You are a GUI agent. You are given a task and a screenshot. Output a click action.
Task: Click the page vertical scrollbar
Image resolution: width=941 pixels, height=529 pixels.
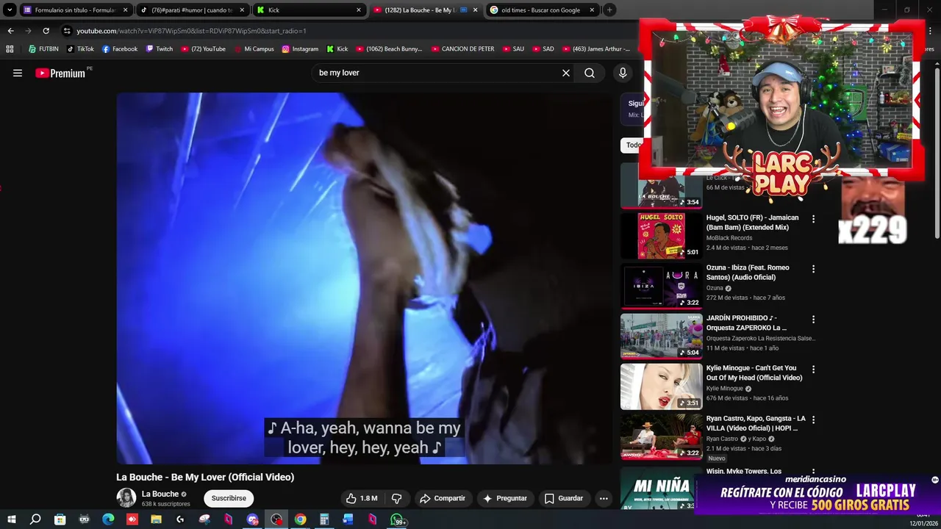coord(937,152)
